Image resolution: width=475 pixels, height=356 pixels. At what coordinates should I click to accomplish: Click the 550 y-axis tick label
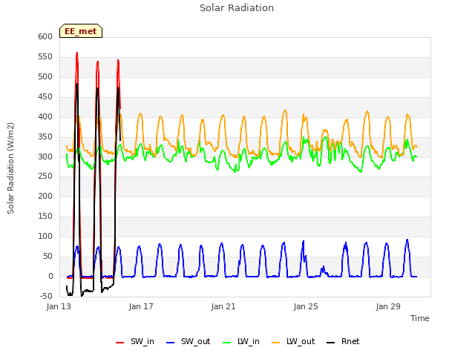[x=45, y=57]
